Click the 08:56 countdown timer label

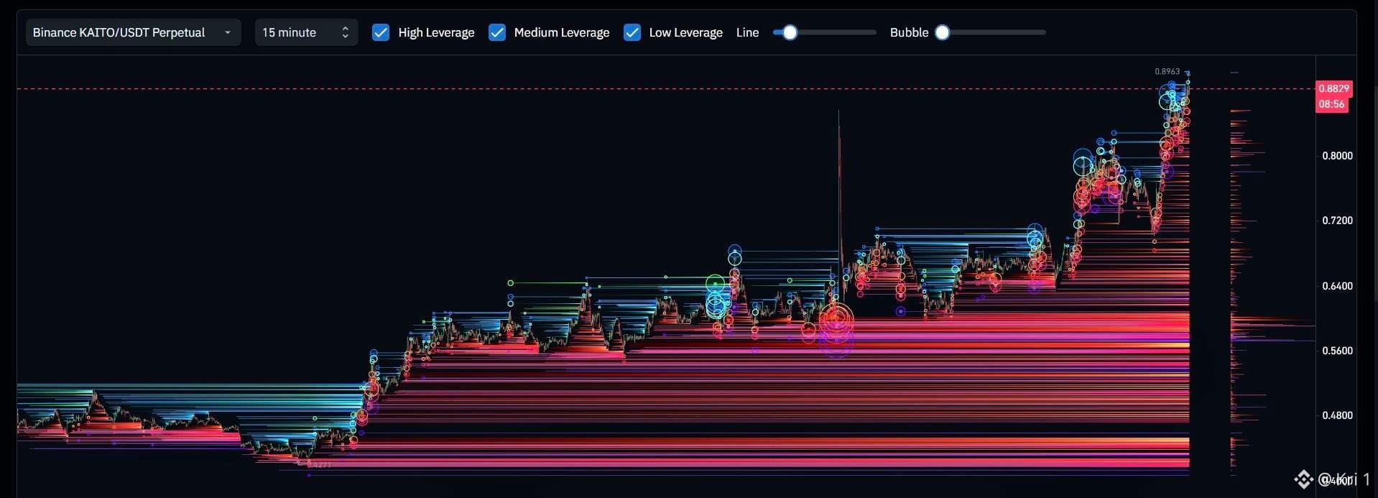[1332, 104]
